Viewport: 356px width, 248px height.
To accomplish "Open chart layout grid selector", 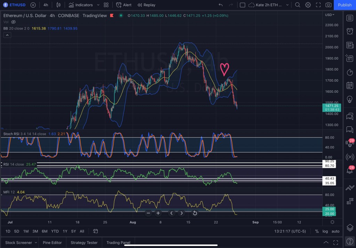I will click(x=106, y=5).
